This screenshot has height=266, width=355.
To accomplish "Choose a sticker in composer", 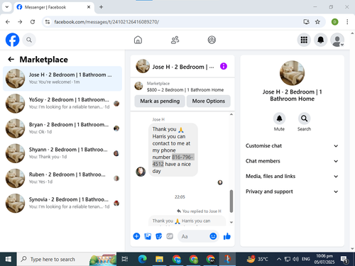I will click(x=159, y=236).
